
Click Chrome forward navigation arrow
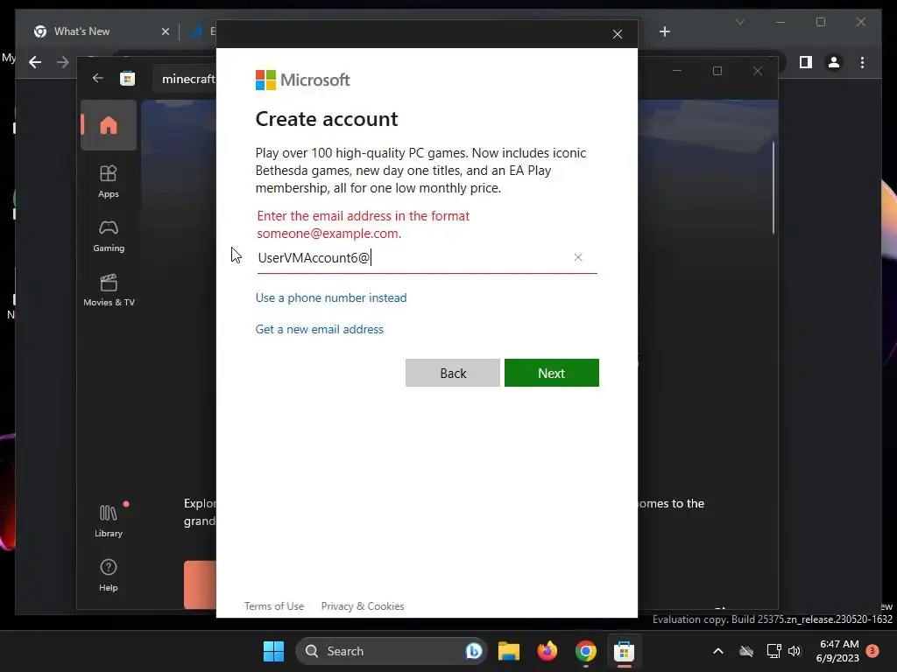(x=63, y=62)
